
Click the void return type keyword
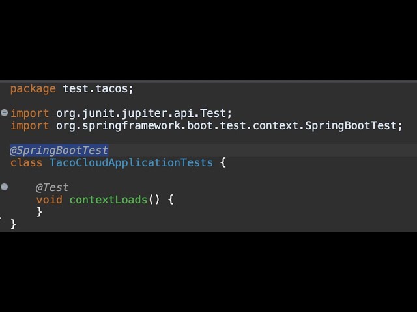tap(49, 200)
